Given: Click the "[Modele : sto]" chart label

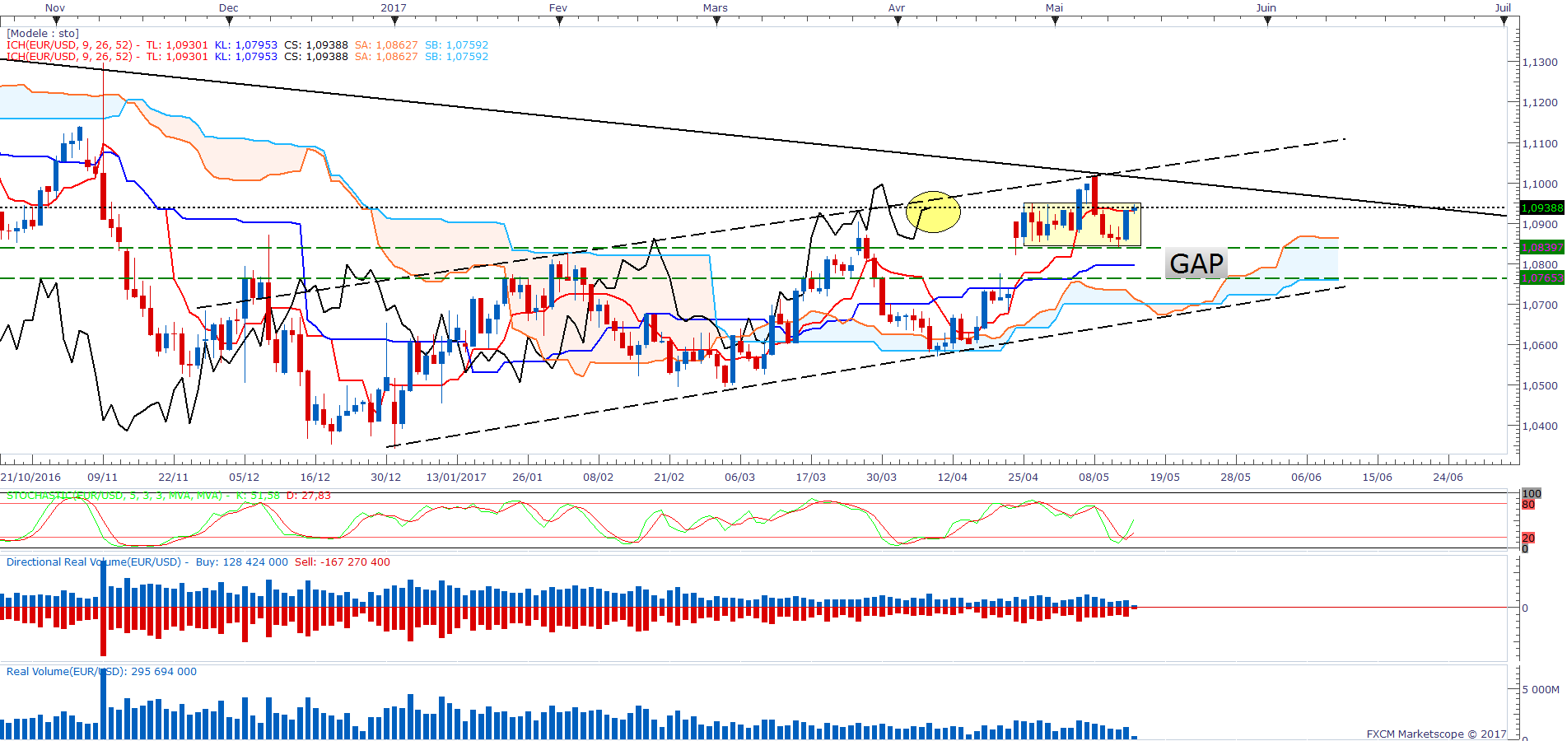Looking at the screenshot, I should (x=43, y=34).
